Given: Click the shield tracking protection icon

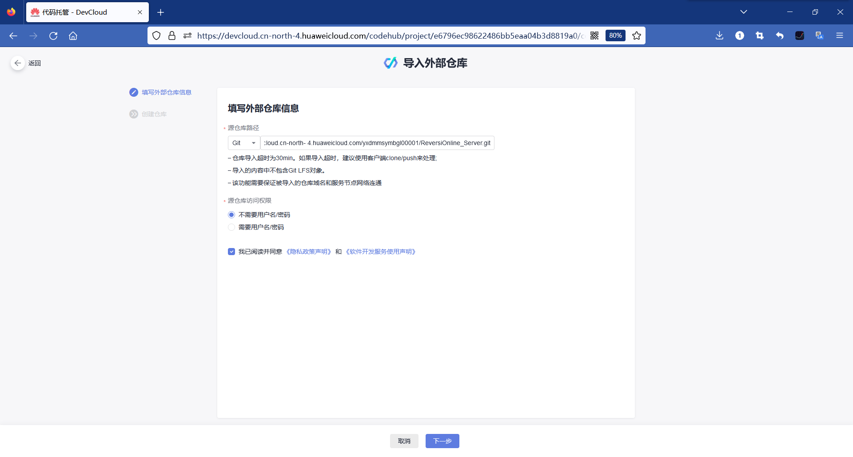Looking at the screenshot, I should coord(156,35).
